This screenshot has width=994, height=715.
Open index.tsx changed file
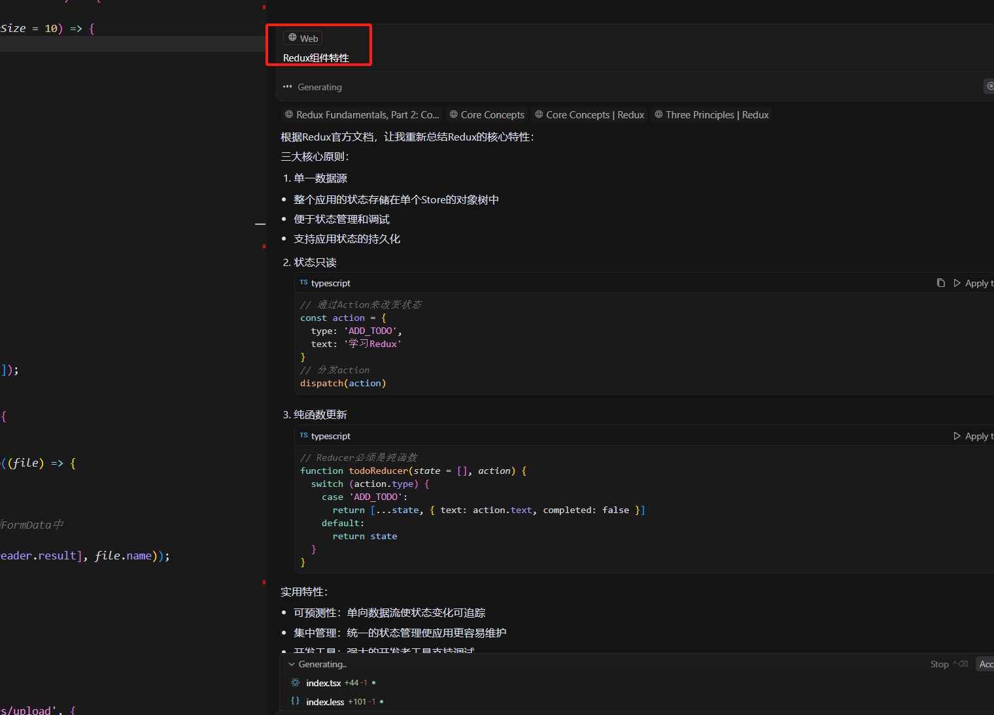coord(323,683)
